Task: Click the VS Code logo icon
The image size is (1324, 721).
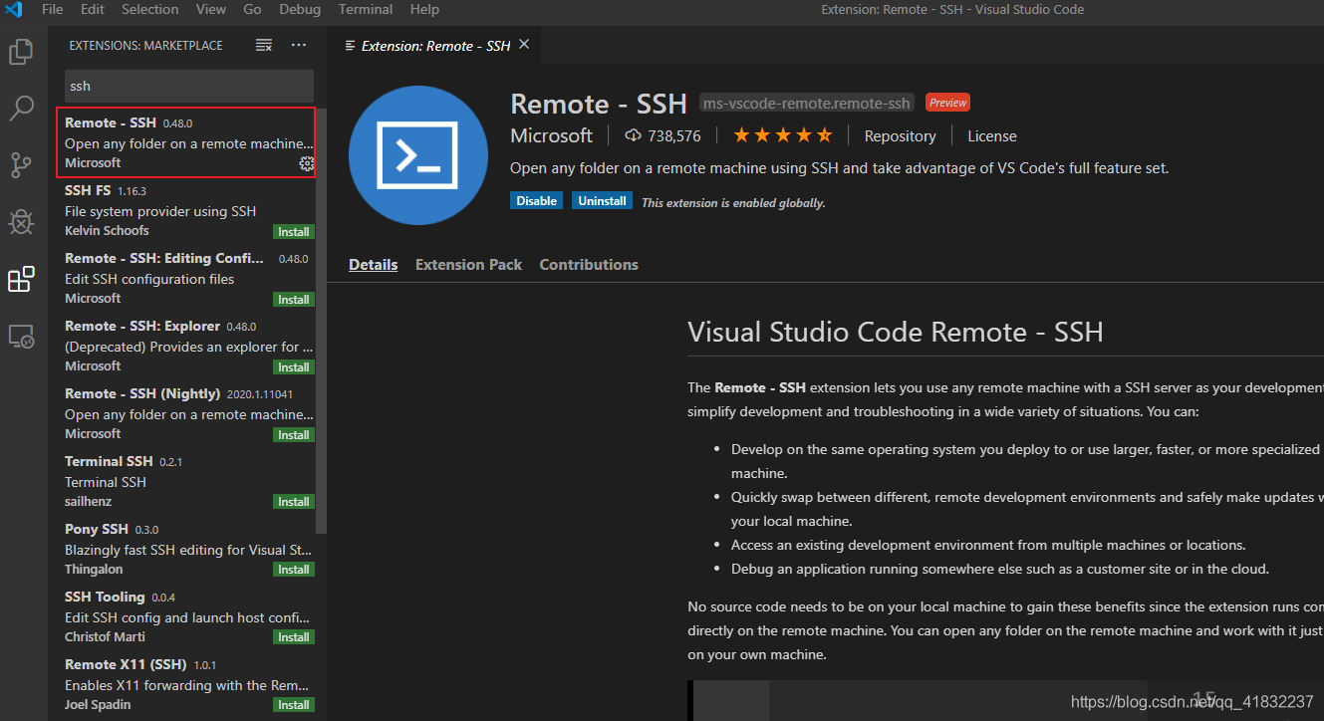Action: [x=14, y=10]
